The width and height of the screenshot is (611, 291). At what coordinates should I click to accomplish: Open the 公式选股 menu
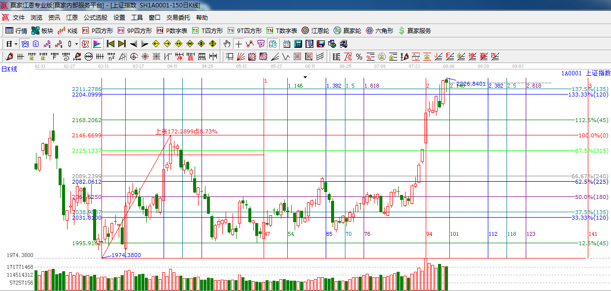(x=95, y=17)
